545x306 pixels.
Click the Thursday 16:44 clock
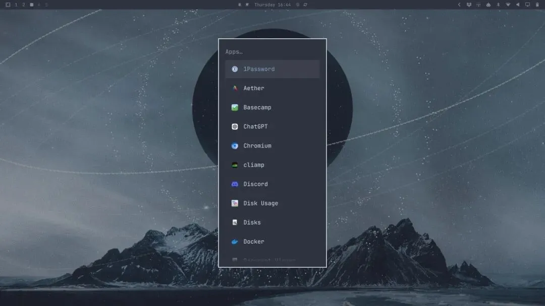click(x=272, y=5)
